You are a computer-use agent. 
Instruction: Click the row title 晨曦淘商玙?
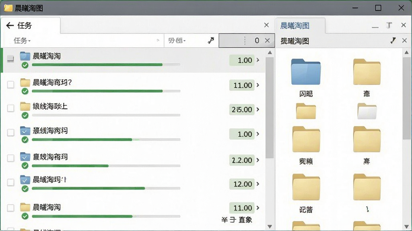[x=52, y=83]
